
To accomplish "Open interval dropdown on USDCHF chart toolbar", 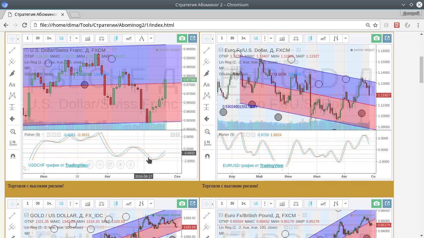I will tap(77, 38).
